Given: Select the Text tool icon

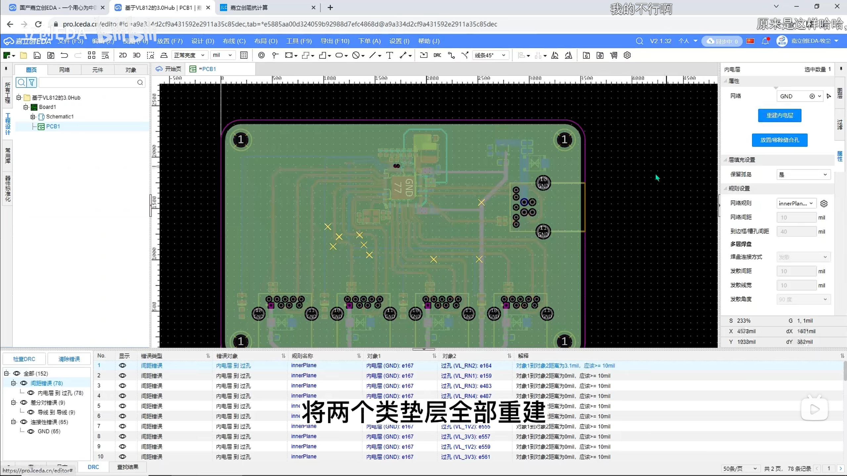Looking at the screenshot, I should pyautogui.click(x=389, y=55).
